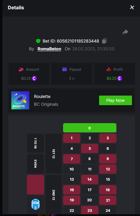Screen dimensions: 140x216
Task: Close the Details dialog
Action: click(x=132, y=7)
